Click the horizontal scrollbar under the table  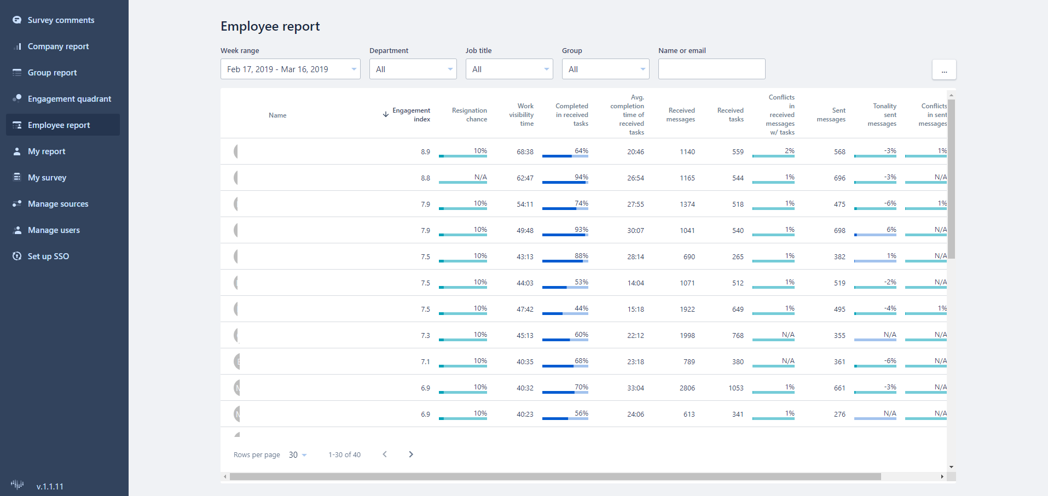pos(555,477)
